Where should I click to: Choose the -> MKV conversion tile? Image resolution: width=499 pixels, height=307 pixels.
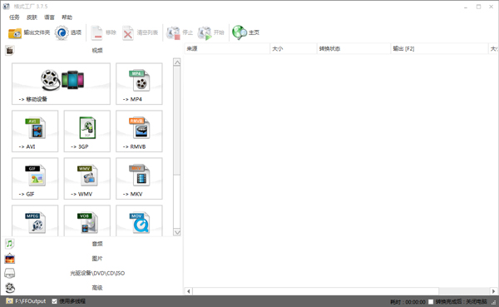[139, 179]
